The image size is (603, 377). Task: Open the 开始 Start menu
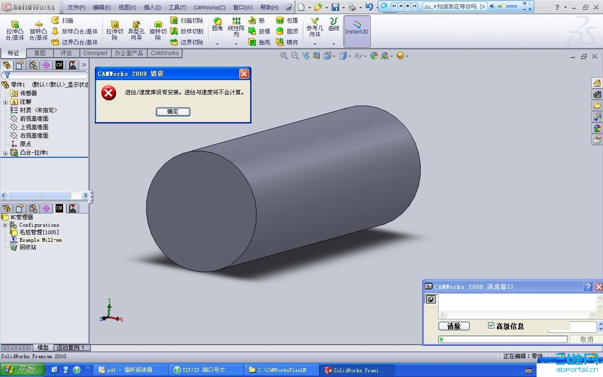(x=23, y=370)
